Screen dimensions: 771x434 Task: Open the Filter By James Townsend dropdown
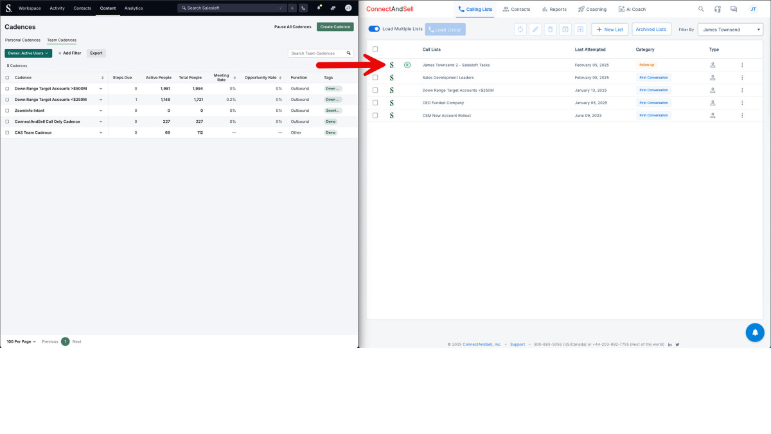tap(731, 30)
